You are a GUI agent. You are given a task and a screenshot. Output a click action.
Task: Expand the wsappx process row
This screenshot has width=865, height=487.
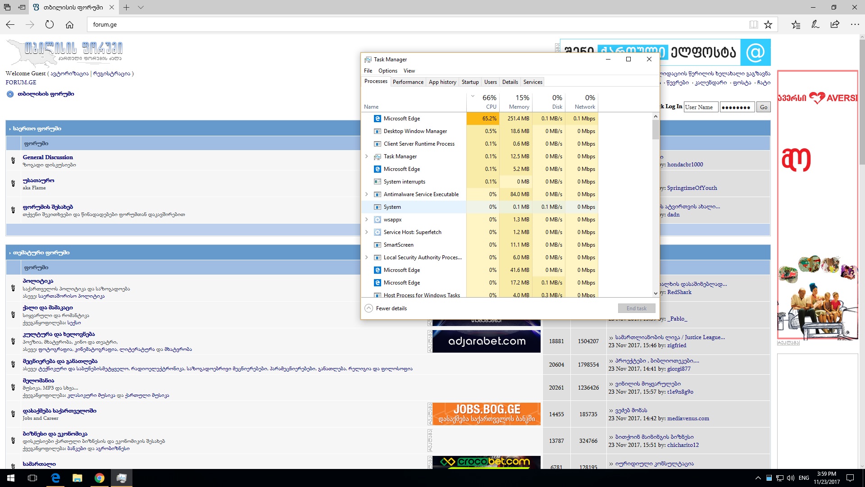point(367,220)
